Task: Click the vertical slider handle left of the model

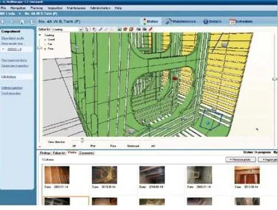Action: click(40, 48)
